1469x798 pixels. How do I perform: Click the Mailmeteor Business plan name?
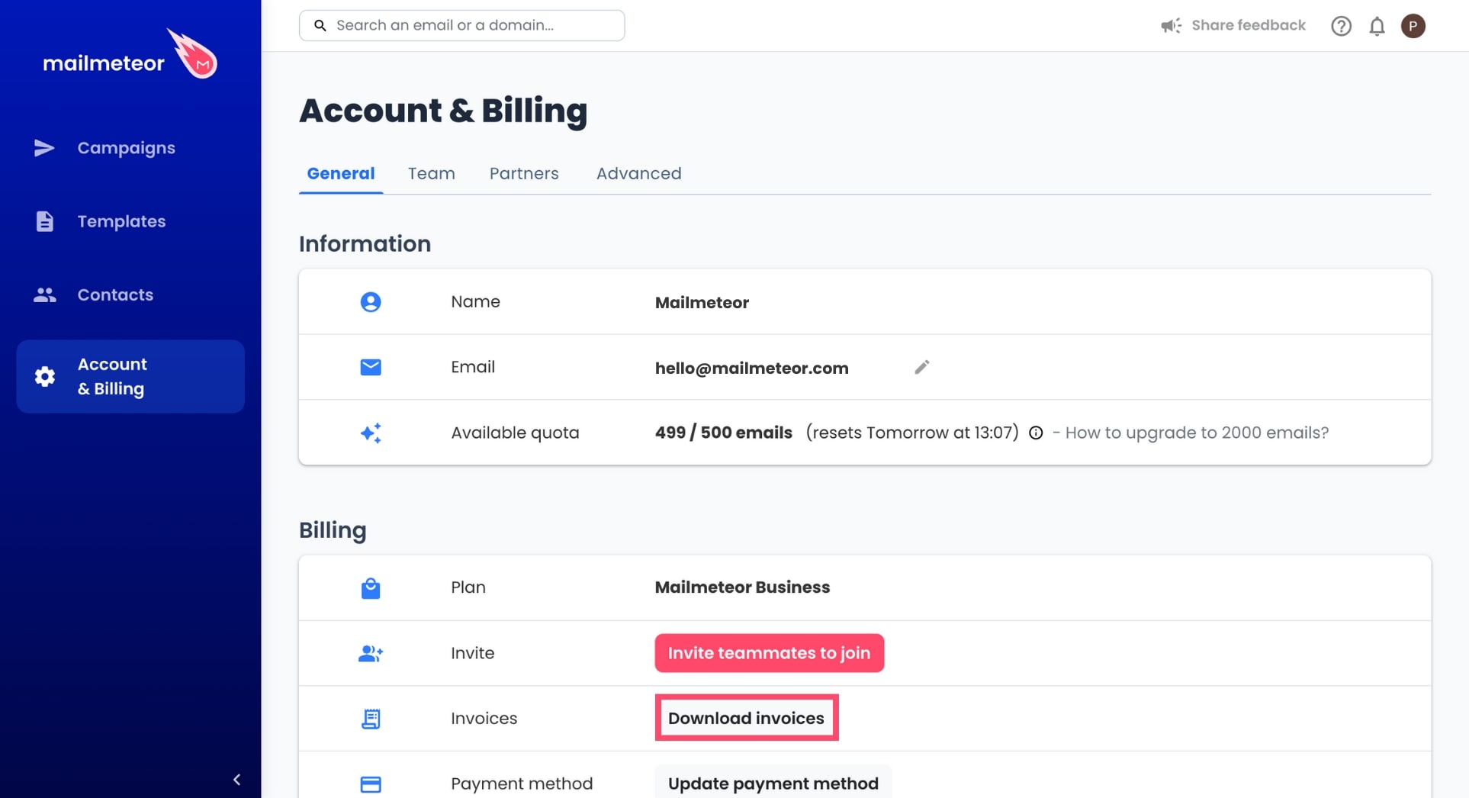coord(742,587)
